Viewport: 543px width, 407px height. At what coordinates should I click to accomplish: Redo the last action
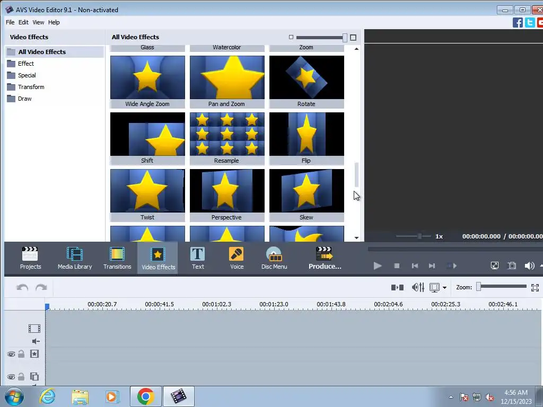(41, 288)
